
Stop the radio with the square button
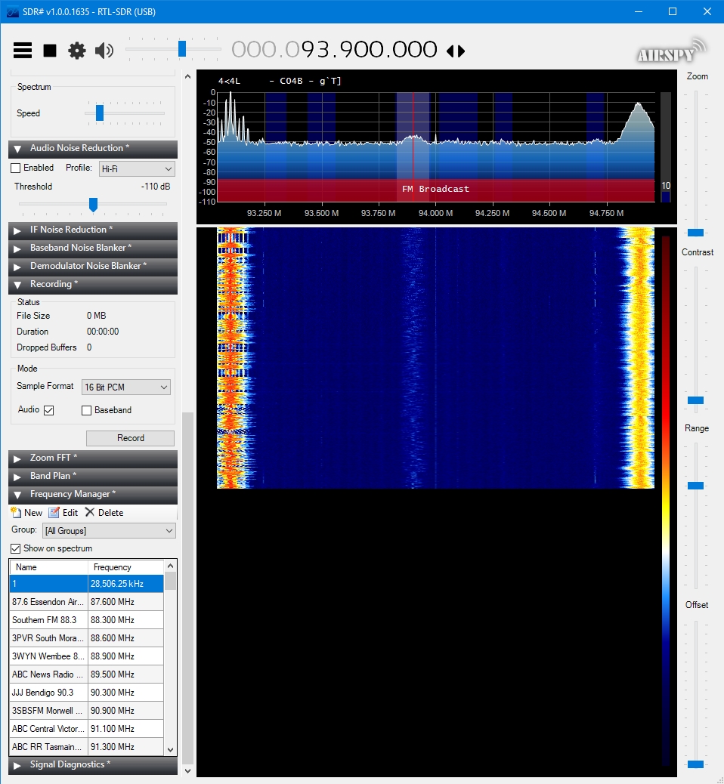pyautogui.click(x=50, y=51)
